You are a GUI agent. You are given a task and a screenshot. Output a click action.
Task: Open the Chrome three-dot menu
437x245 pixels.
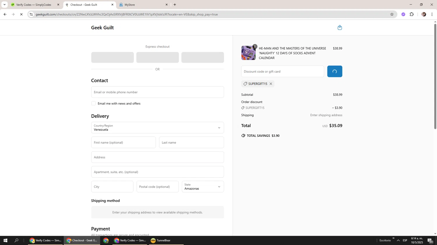pos(432,14)
